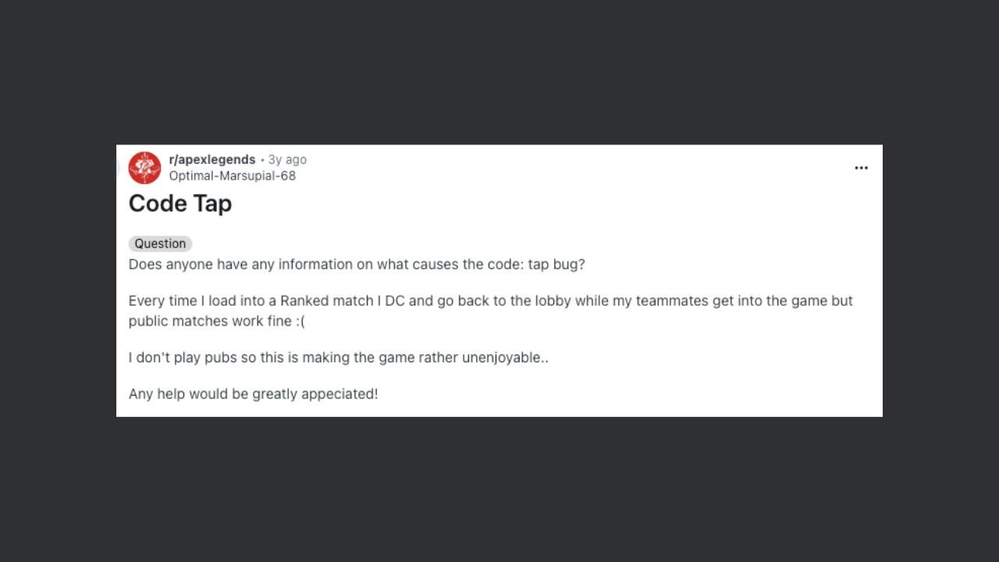This screenshot has height=562, width=999.
Task: Click the Apex Legends subreddit avatar
Action: pos(144,168)
